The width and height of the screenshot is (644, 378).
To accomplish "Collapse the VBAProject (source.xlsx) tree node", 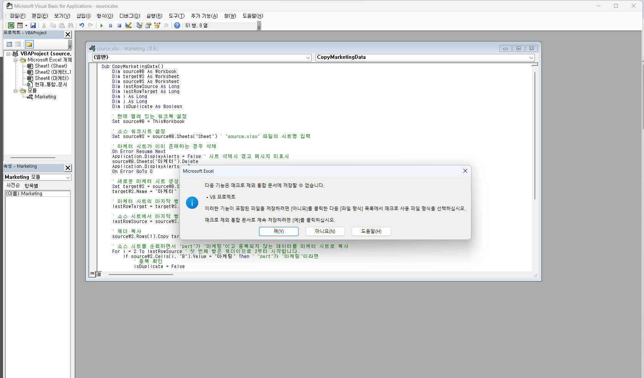I will 8,54.
